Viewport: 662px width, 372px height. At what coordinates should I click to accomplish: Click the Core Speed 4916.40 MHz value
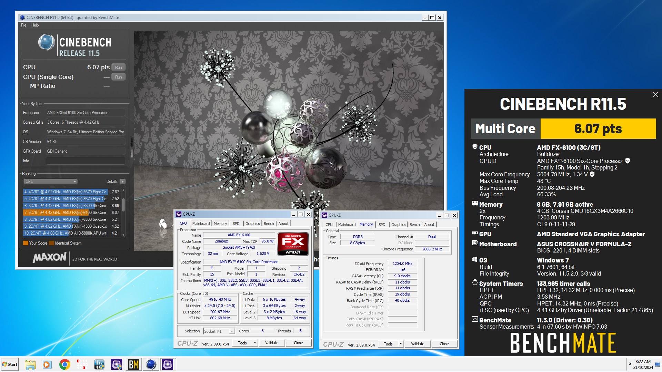220,299
